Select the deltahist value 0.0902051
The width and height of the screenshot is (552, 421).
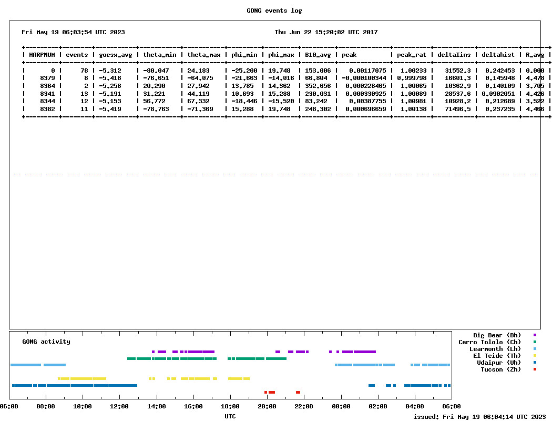498,94
